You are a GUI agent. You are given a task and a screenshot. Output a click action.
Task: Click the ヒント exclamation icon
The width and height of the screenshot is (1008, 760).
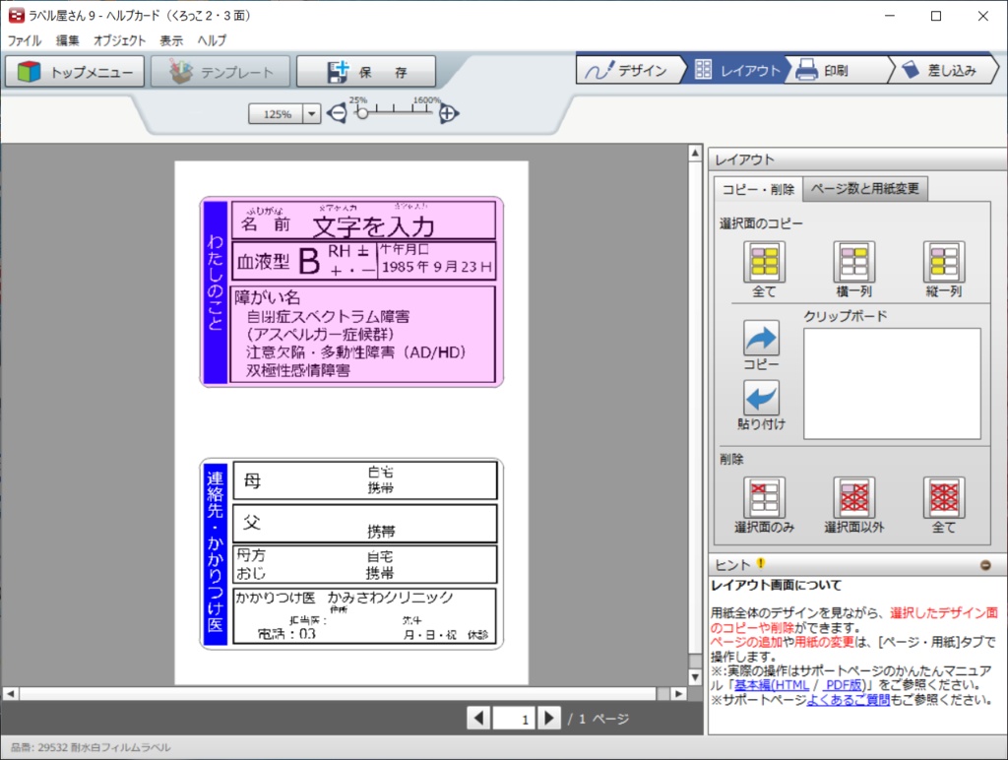[x=761, y=563]
